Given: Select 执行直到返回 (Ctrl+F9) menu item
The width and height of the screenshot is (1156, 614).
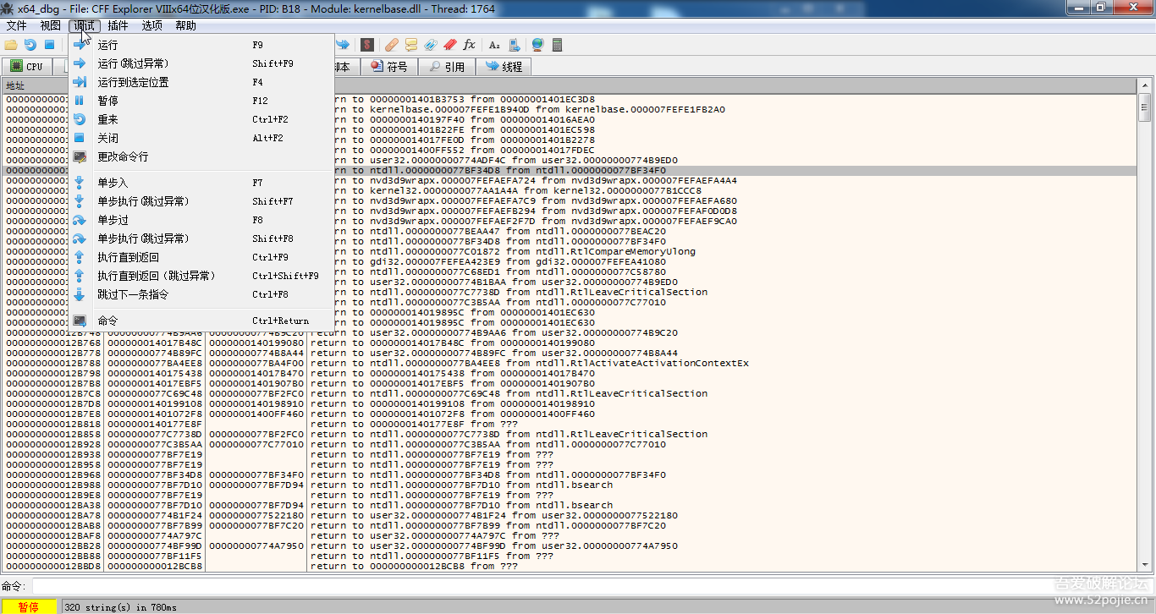Looking at the screenshot, I should tap(128, 257).
